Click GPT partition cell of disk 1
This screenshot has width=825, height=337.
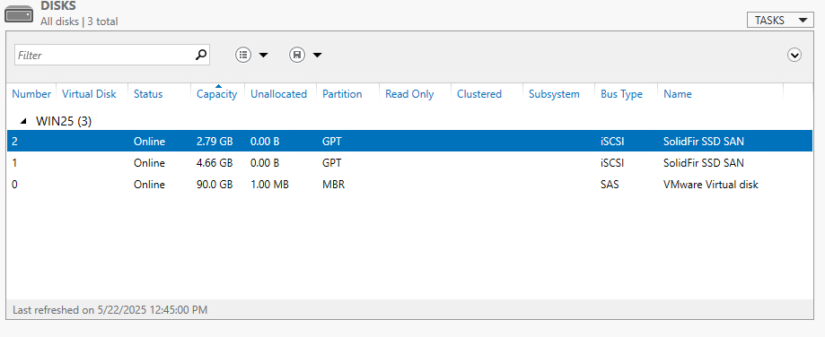point(331,163)
